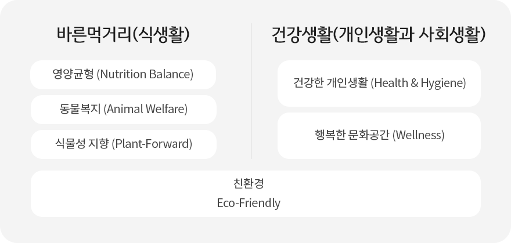Click the Health & Hygiene English text
511x243 pixels.
(x=419, y=84)
